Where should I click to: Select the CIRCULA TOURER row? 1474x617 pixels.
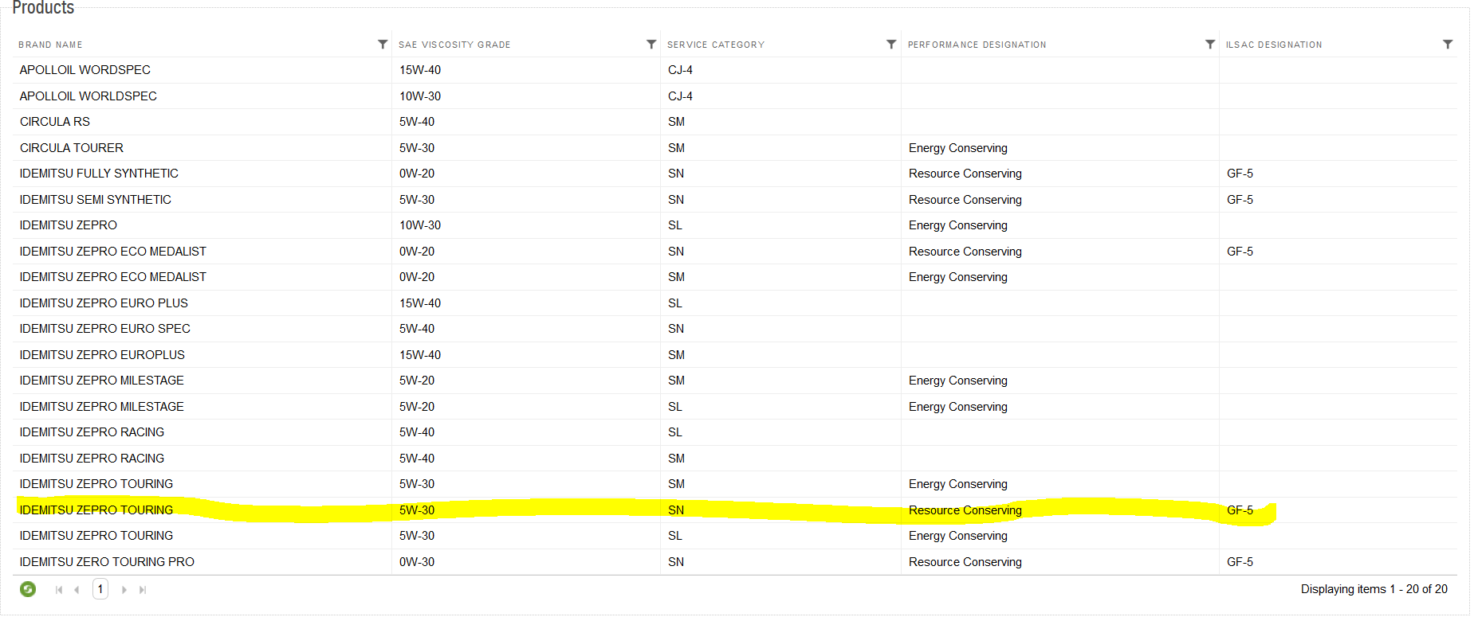[x=72, y=148]
